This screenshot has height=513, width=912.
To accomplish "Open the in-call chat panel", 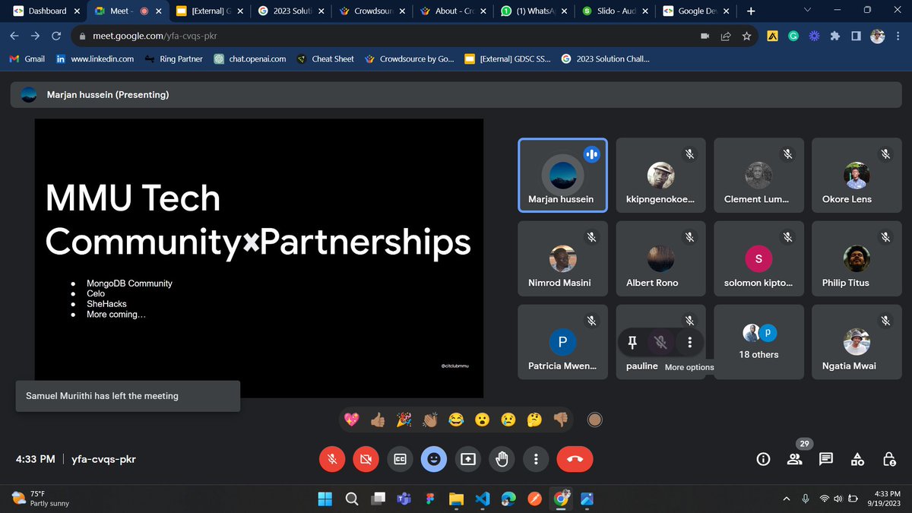I will (x=826, y=459).
